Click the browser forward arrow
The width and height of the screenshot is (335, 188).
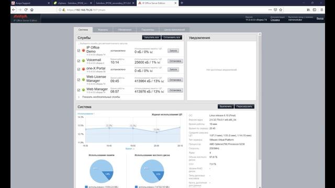point(20,10)
